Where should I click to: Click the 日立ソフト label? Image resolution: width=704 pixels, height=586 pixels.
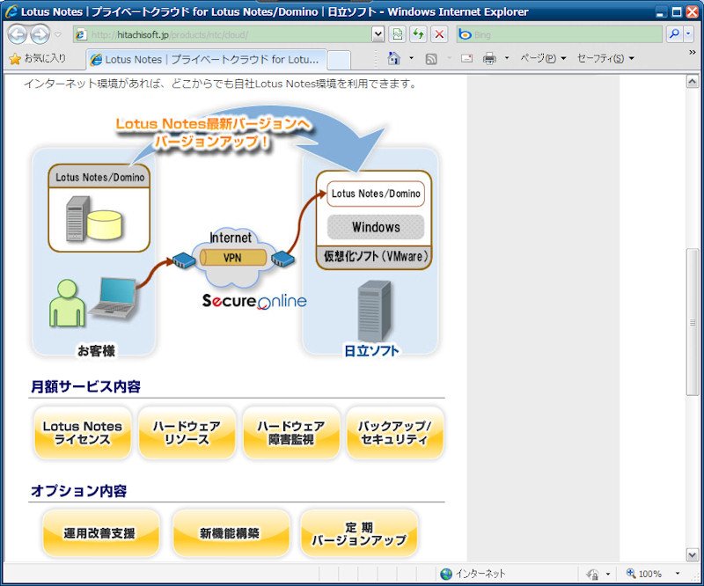[x=370, y=351]
